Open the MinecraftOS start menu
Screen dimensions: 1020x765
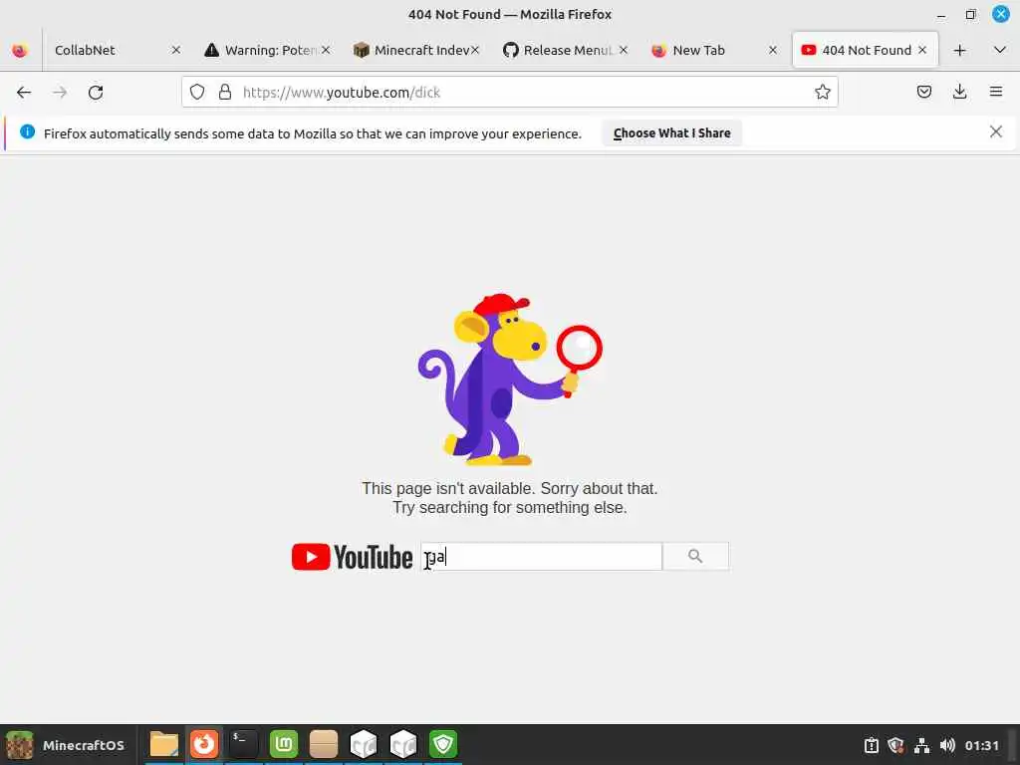point(65,745)
